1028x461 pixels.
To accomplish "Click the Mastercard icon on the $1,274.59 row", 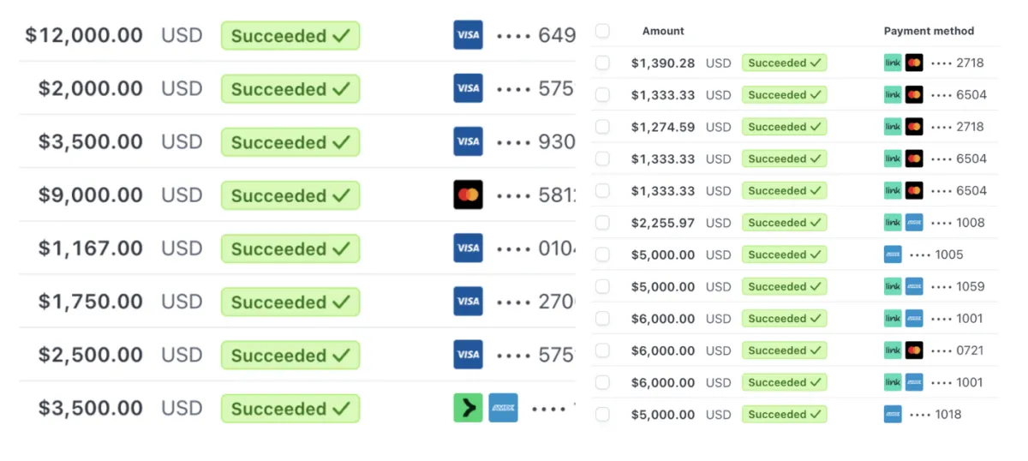I will click(x=914, y=127).
